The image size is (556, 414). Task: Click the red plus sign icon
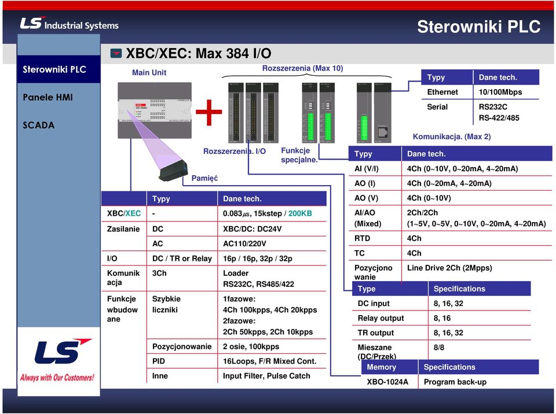click(209, 112)
